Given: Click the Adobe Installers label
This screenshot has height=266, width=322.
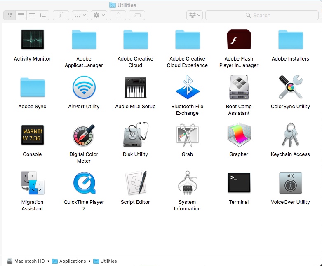Looking at the screenshot, I should tap(290, 58).
